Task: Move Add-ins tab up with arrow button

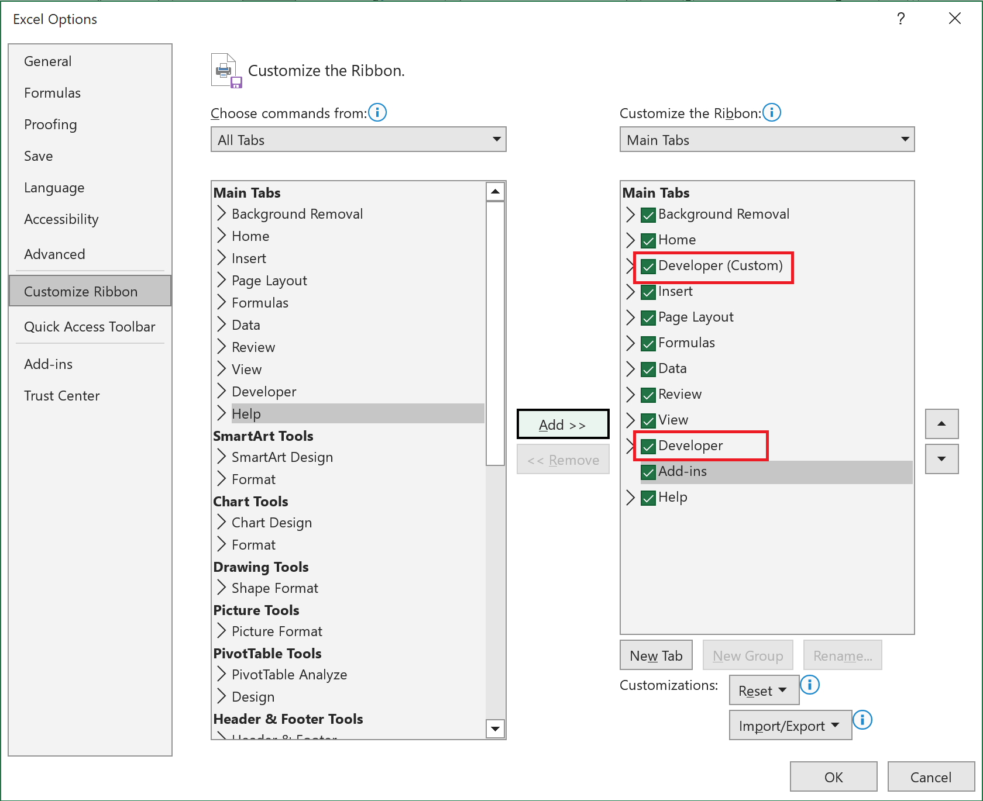Action: [x=941, y=424]
